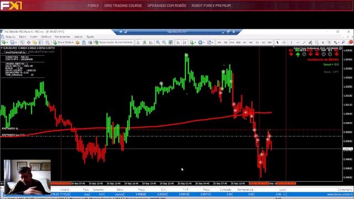
Task: Open the Inserir menu
Action: [34, 37]
